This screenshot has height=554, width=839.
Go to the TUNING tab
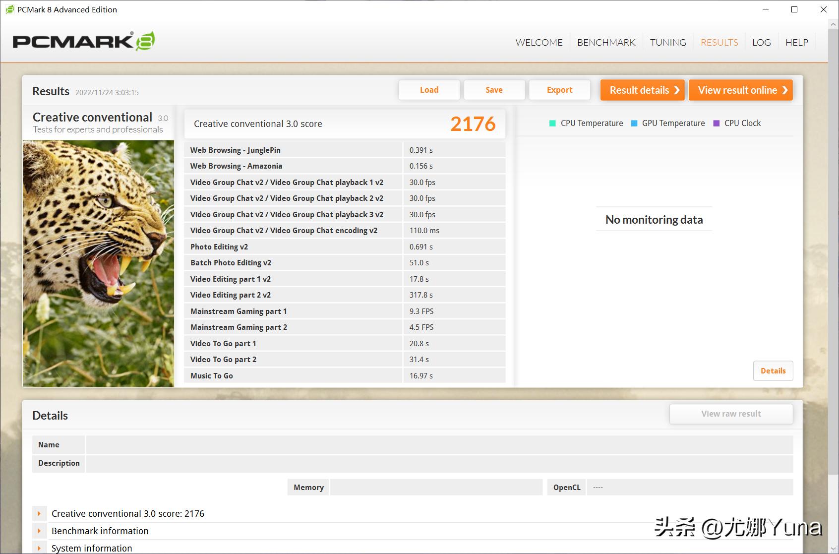[668, 43]
